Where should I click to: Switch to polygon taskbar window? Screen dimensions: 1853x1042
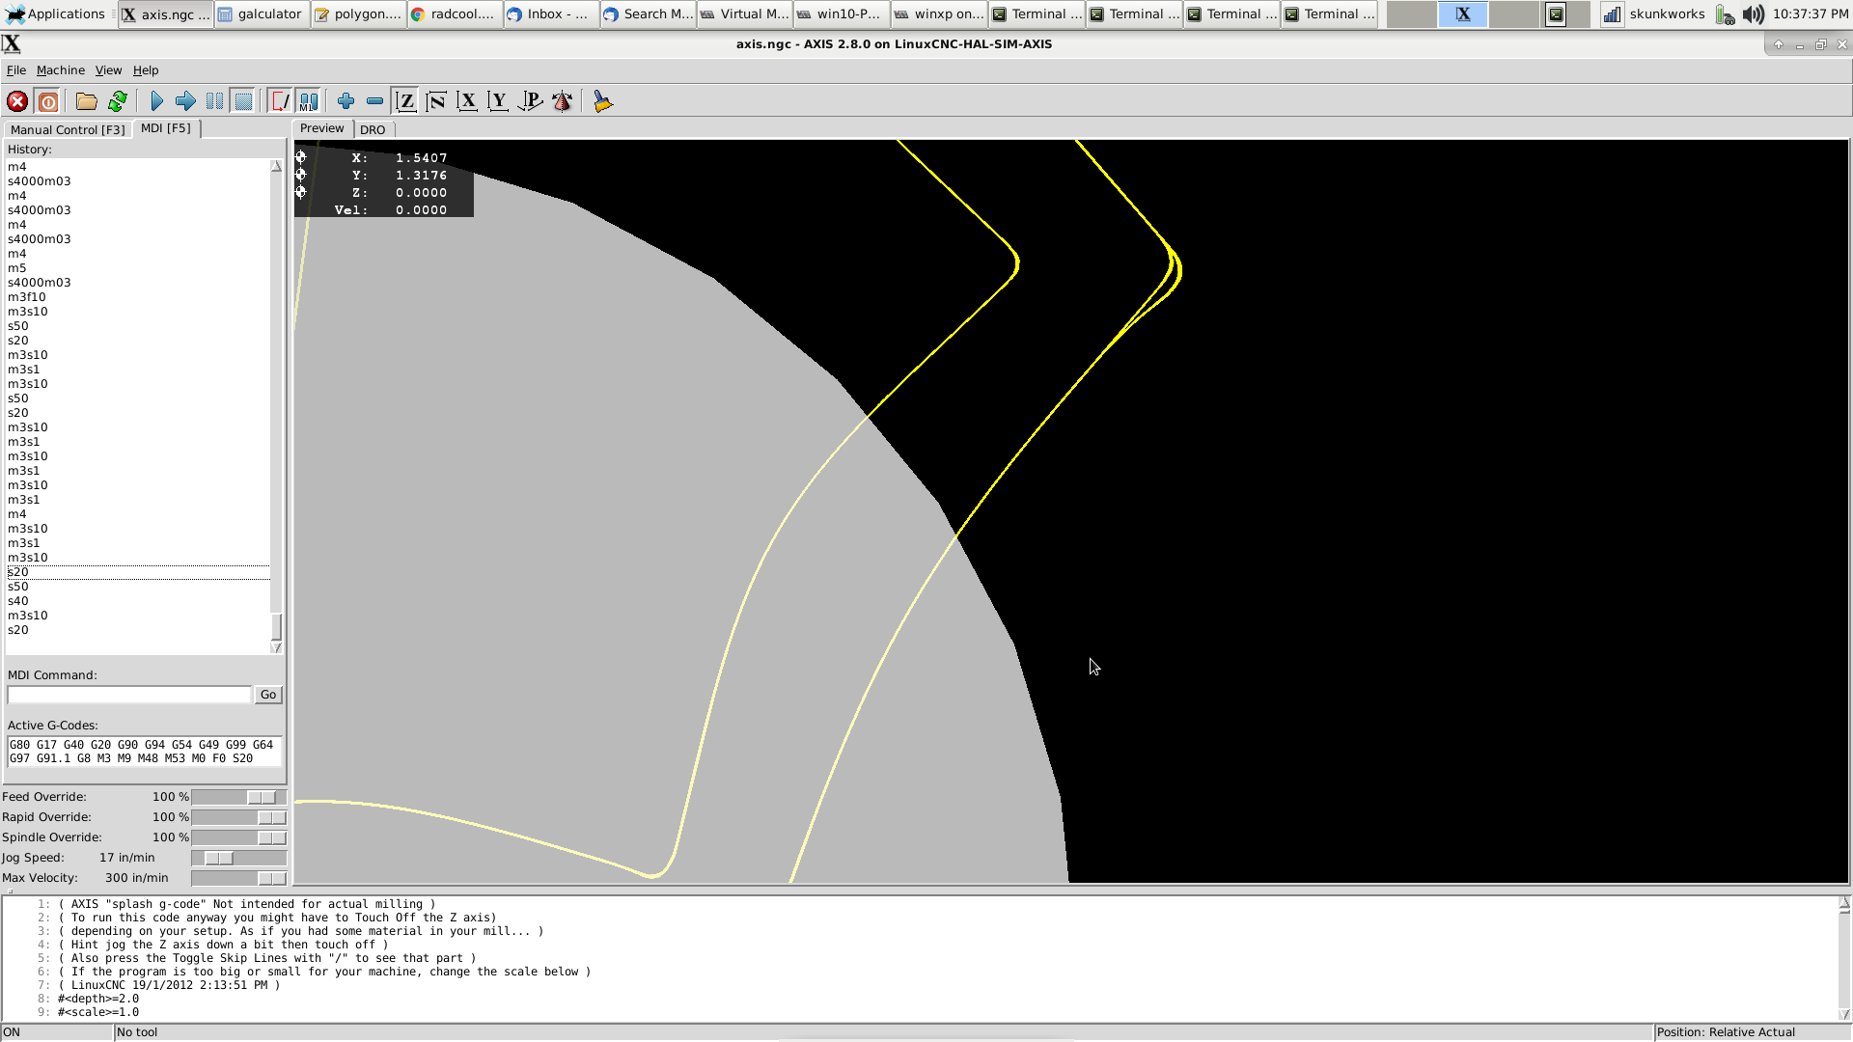click(x=358, y=14)
